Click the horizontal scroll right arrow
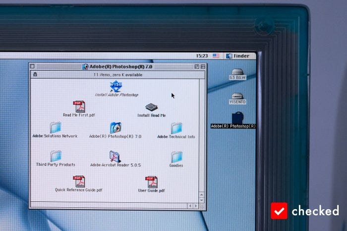 196,206
